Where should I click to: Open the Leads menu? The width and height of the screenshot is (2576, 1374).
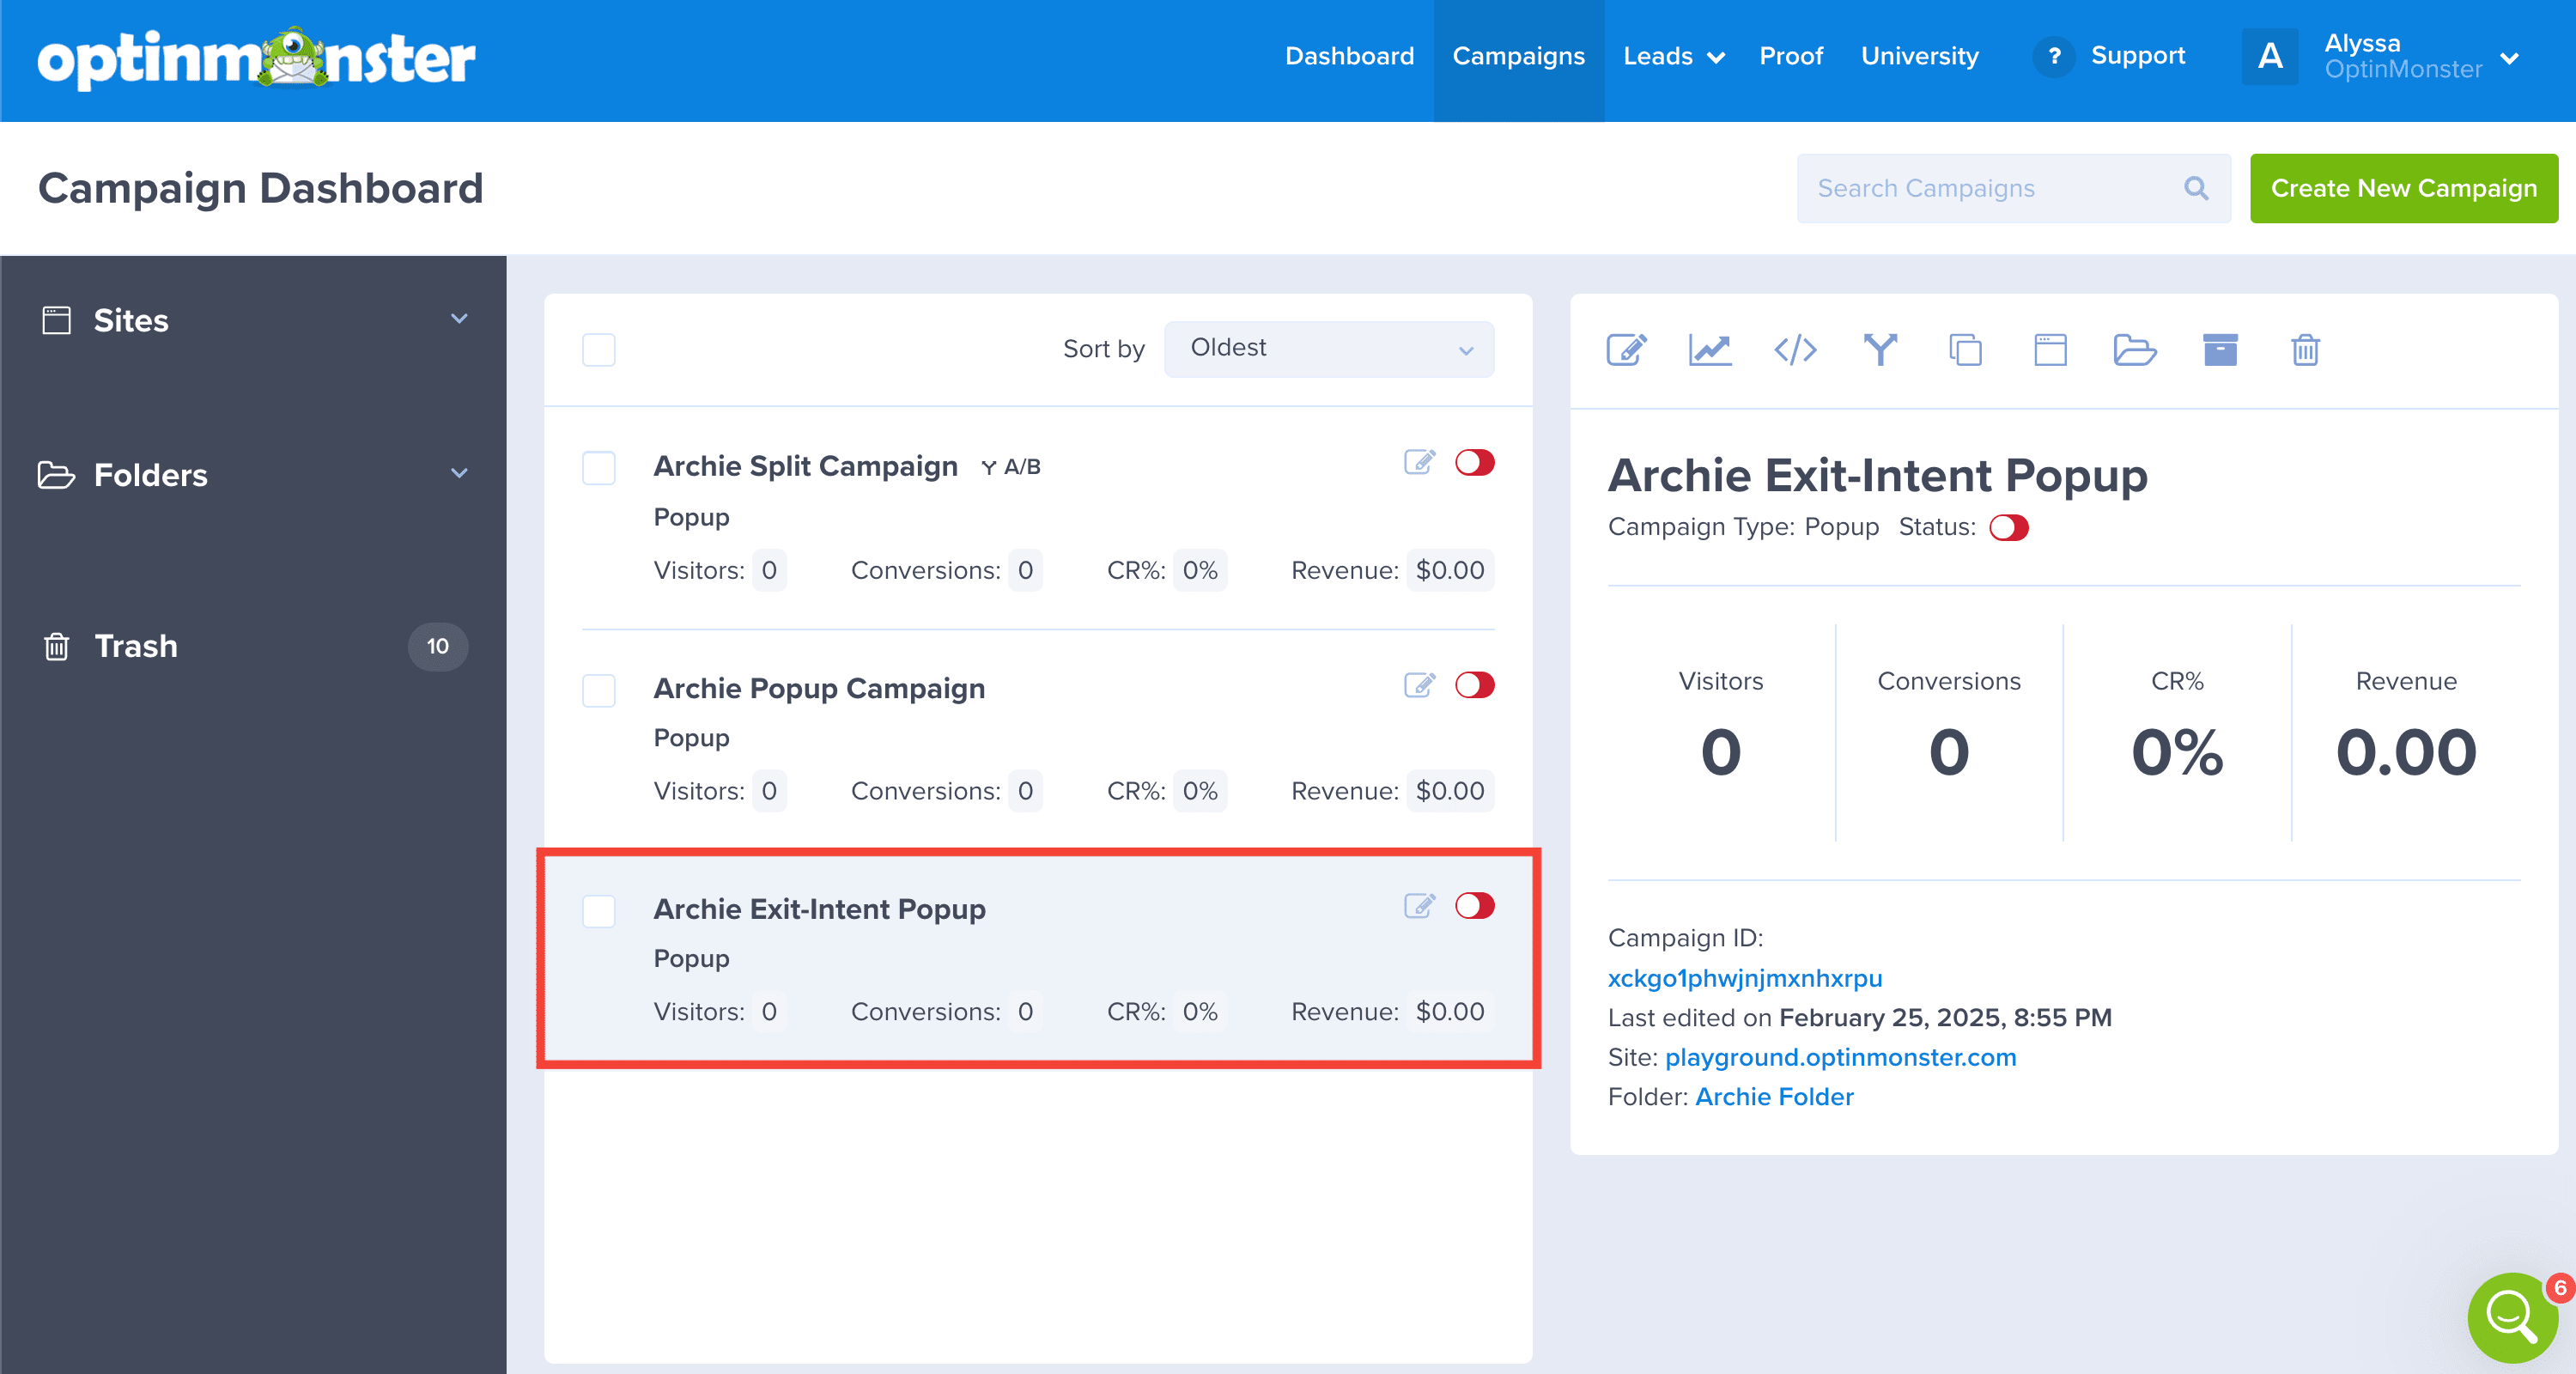coord(1673,56)
